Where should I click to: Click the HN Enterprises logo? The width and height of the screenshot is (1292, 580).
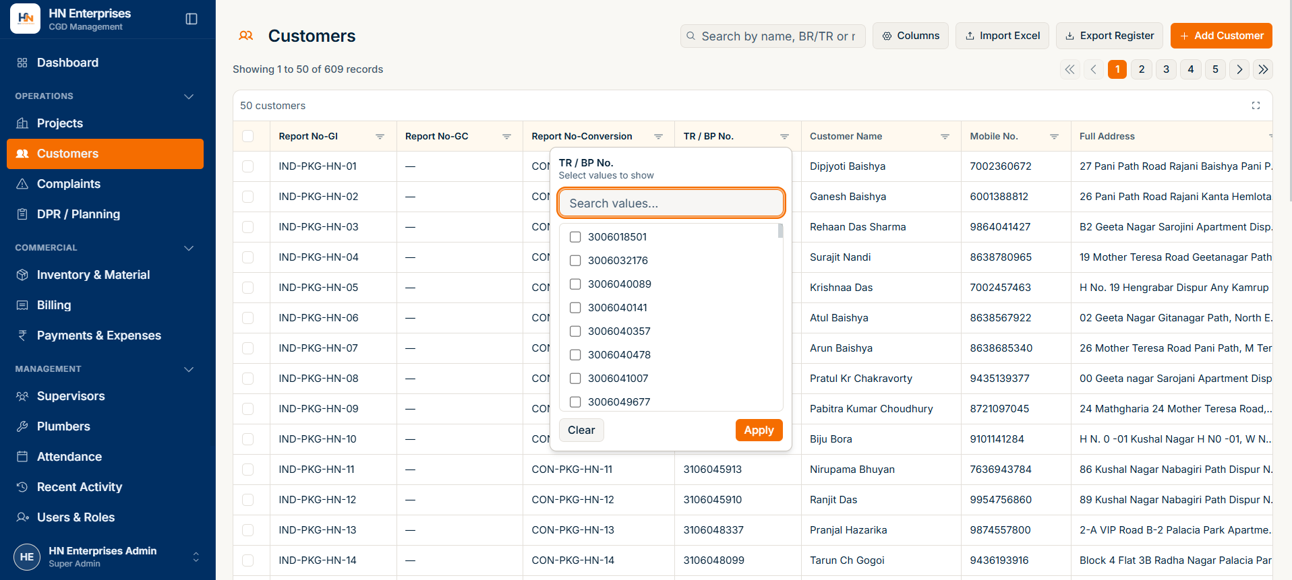pyautogui.click(x=26, y=19)
